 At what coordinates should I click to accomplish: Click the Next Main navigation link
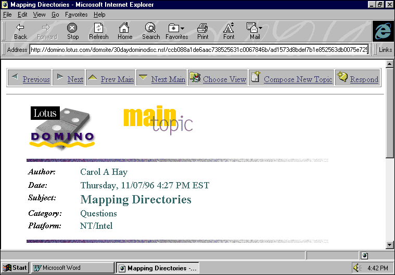tap(168, 79)
